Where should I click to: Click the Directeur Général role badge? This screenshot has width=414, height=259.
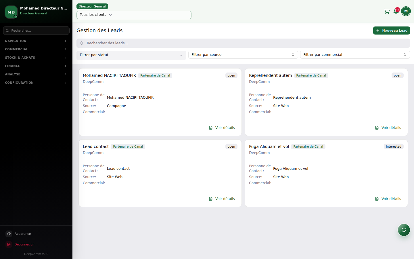(92, 6)
